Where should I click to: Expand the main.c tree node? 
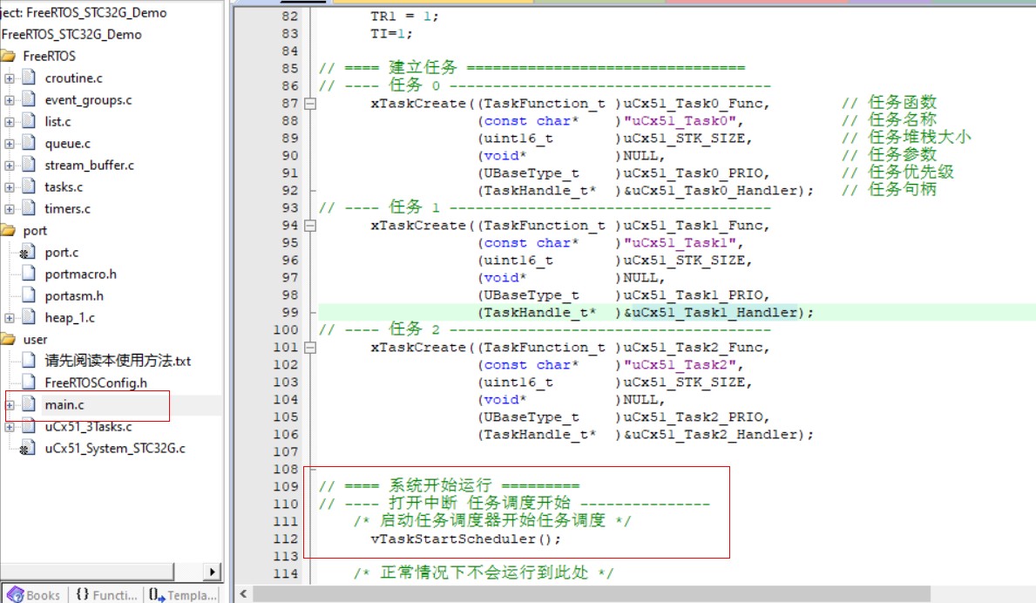(x=10, y=405)
